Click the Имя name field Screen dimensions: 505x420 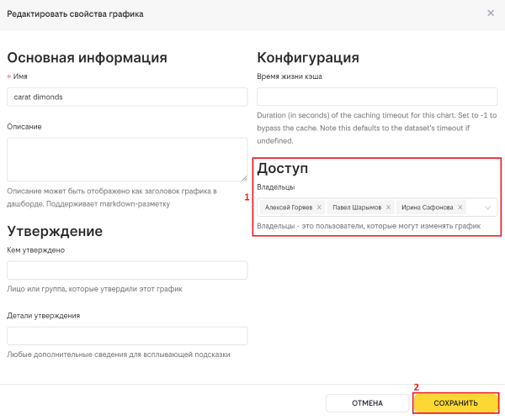click(x=127, y=97)
